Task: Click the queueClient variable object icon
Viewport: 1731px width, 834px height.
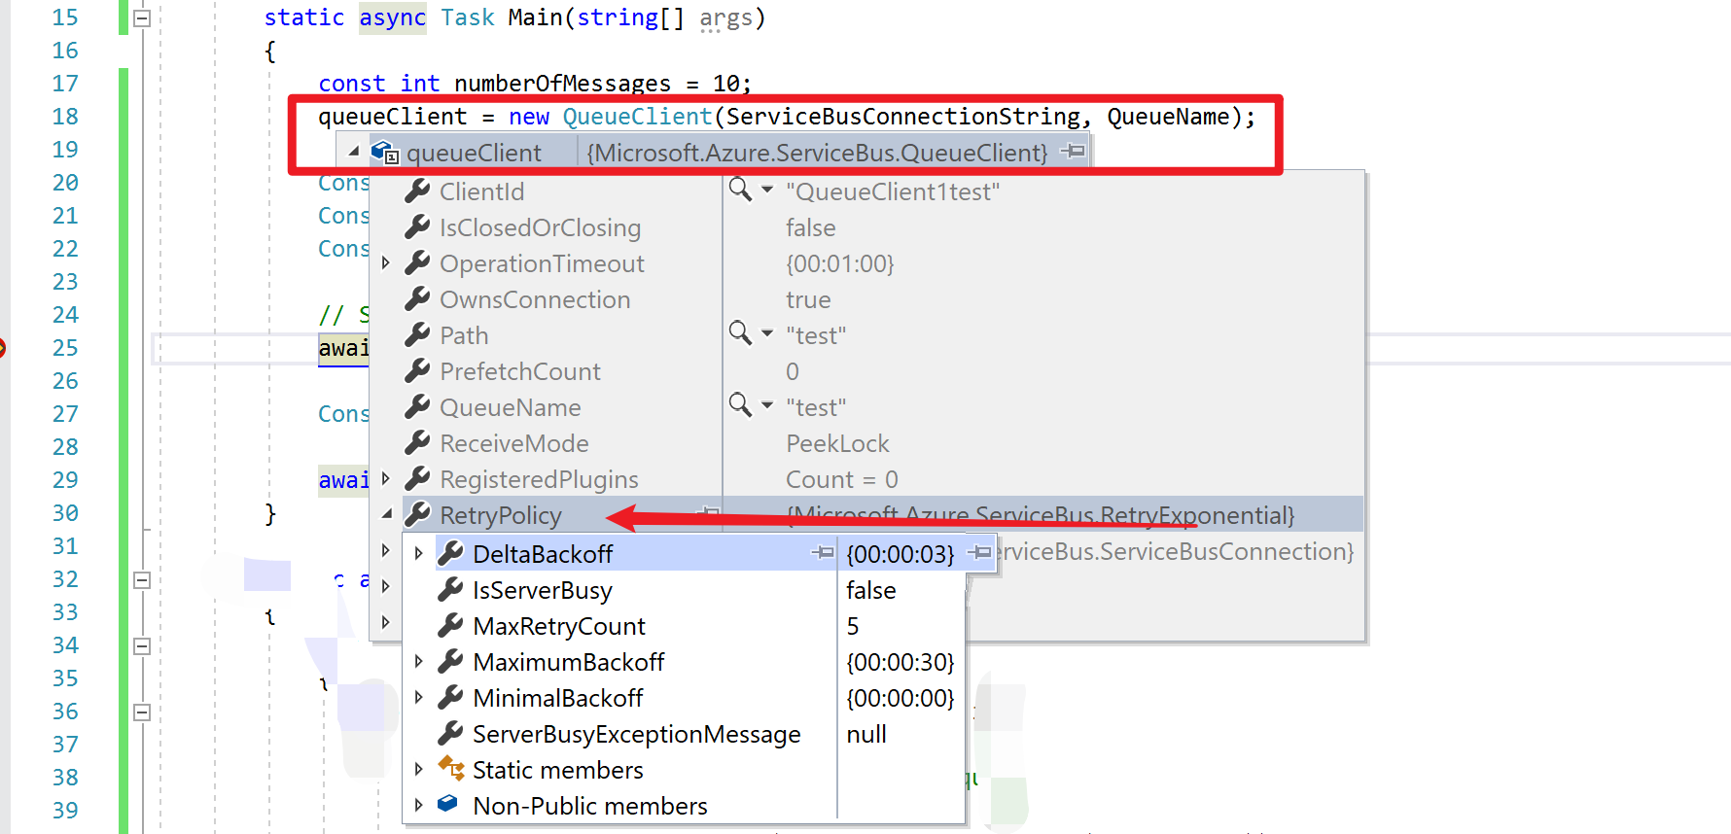Action: 385,153
